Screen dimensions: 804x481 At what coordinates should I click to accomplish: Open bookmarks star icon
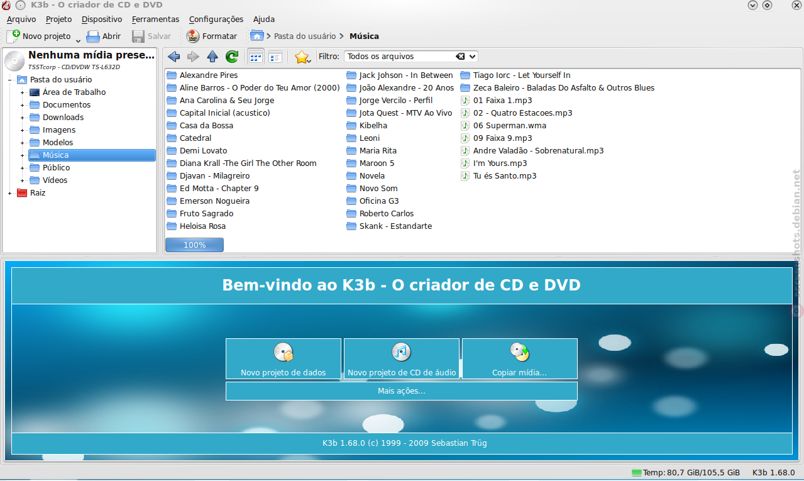pos(302,57)
